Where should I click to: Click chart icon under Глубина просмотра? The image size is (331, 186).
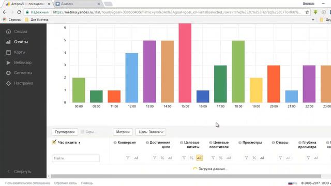point(316,158)
